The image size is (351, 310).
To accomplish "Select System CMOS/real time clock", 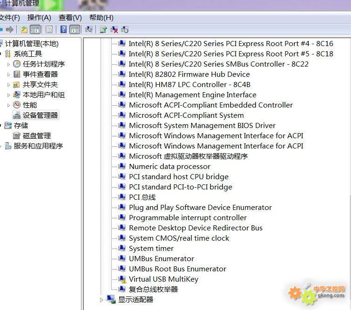I will [x=179, y=238].
